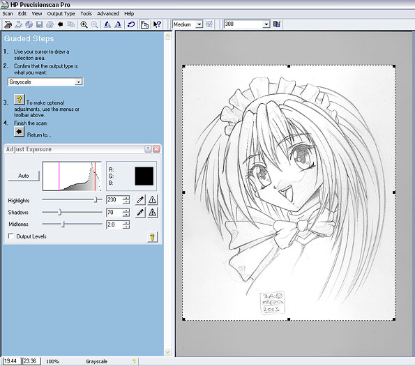Click the second flip triangle icon
415x366 pixels.
tap(118, 24)
